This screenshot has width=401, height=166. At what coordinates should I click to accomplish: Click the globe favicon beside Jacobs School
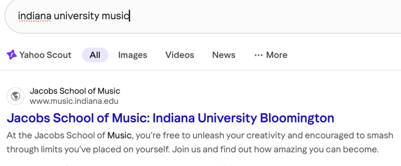(16, 96)
